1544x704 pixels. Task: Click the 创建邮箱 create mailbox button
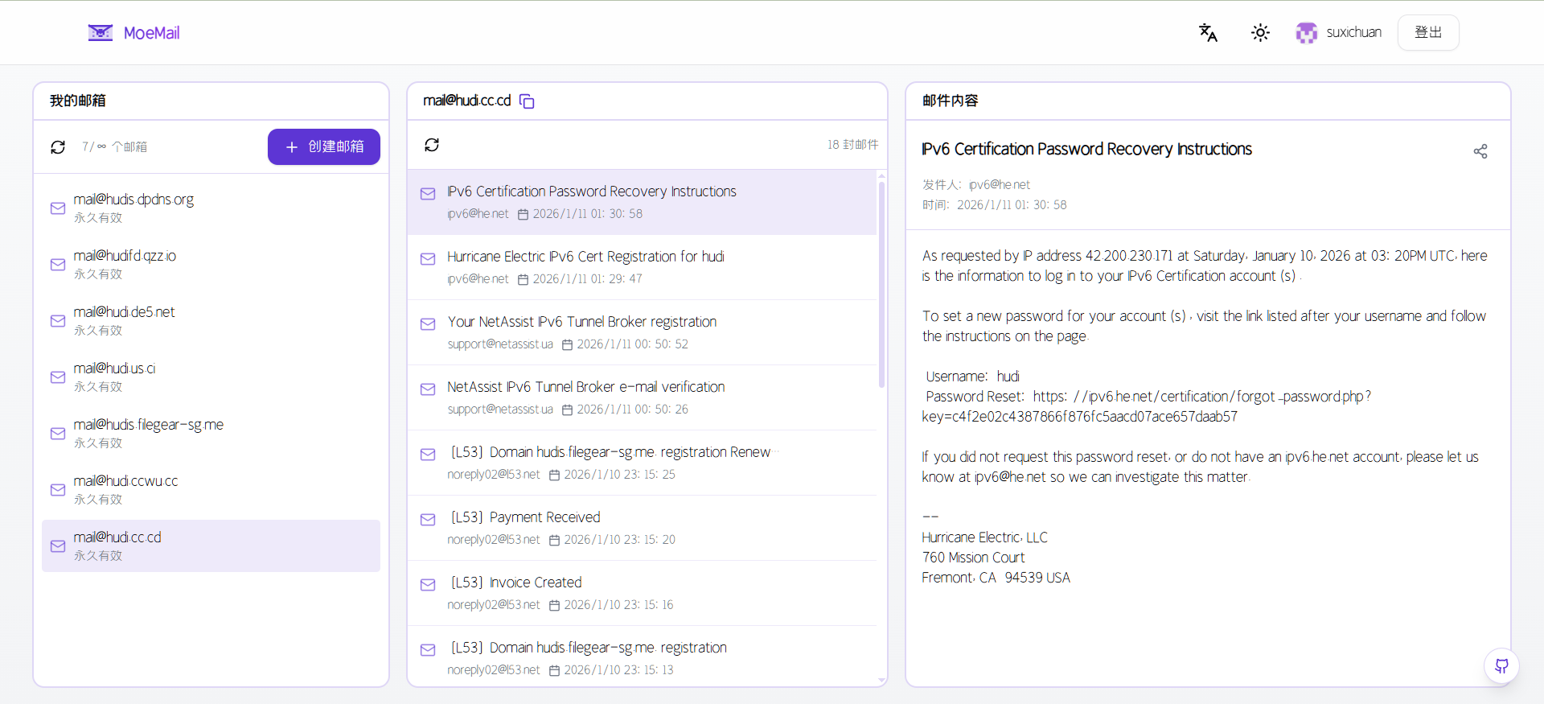coord(323,147)
